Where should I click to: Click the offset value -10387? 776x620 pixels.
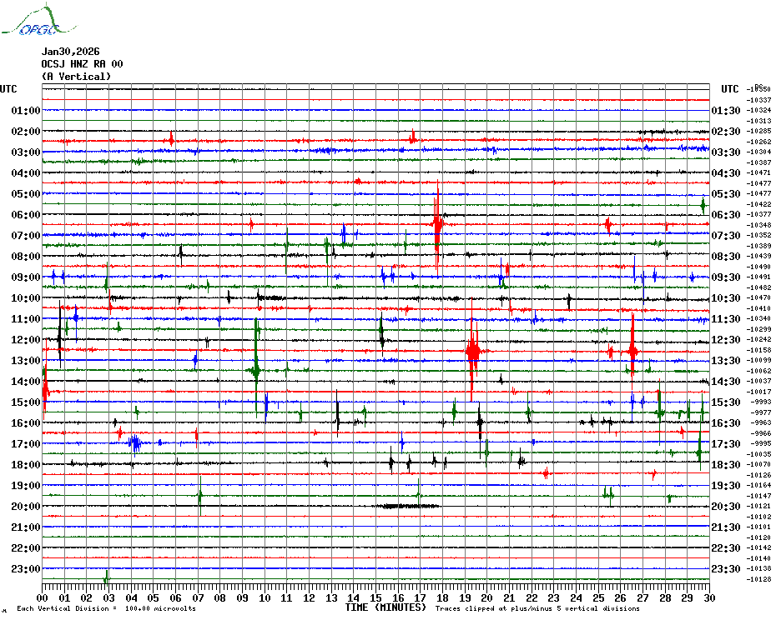(758, 162)
